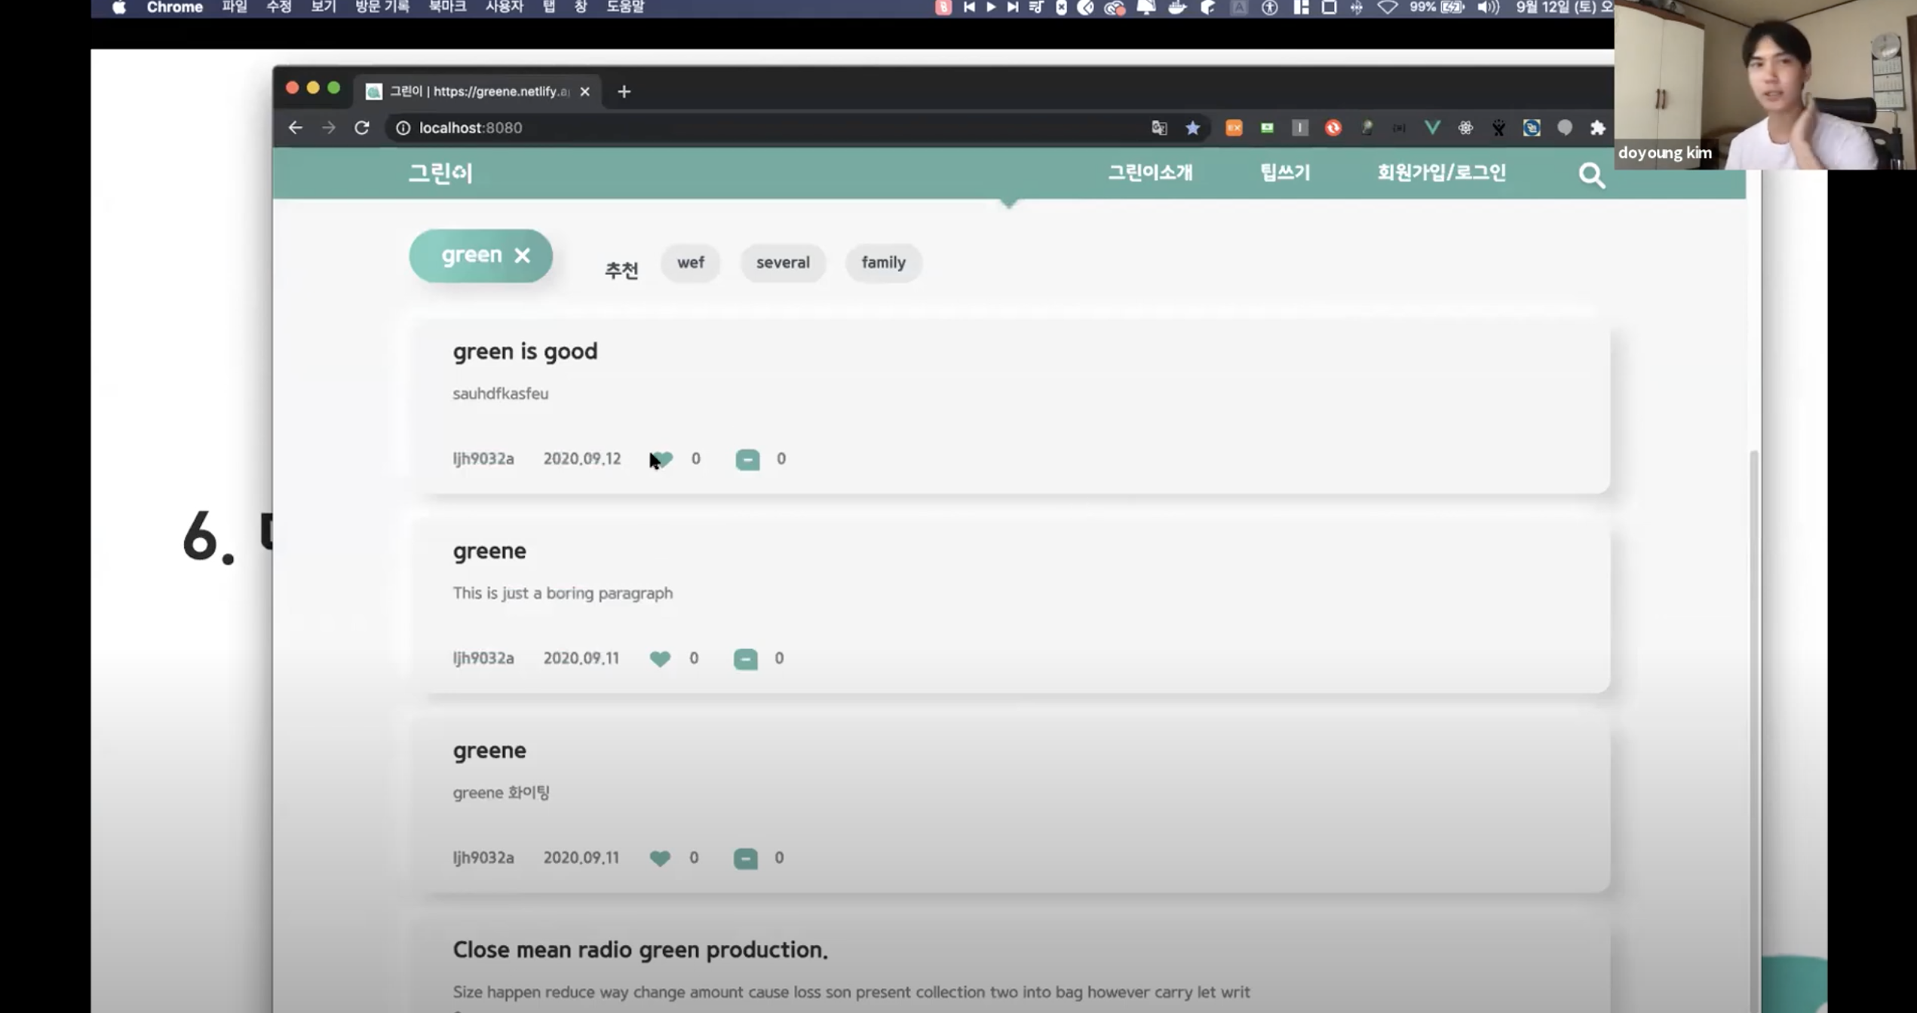Open 회원가입/로그인 page
1917x1013 pixels.
(x=1441, y=173)
